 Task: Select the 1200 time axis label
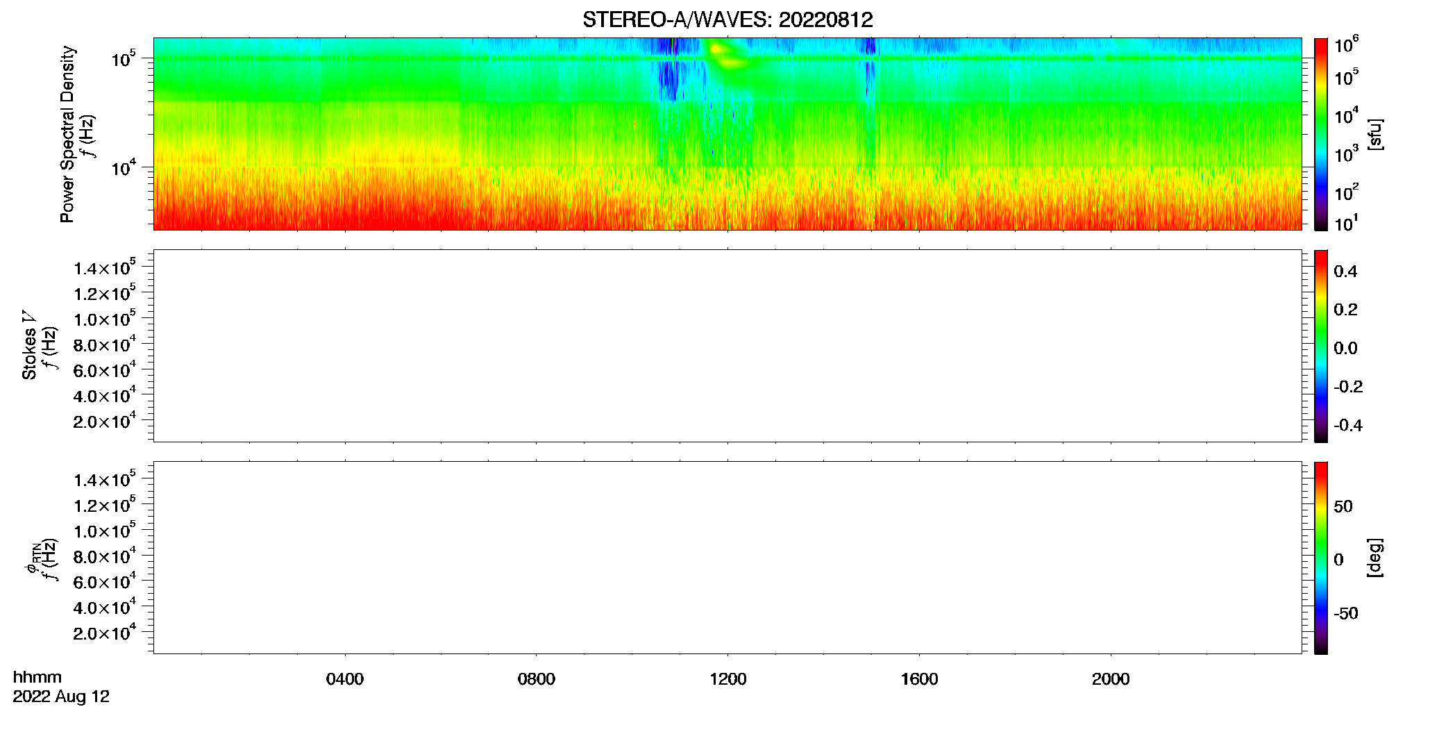(x=728, y=679)
